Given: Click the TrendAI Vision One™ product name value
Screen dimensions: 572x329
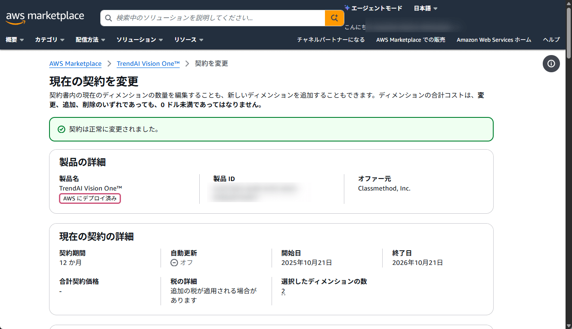Looking at the screenshot, I should [x=91, y=188].
